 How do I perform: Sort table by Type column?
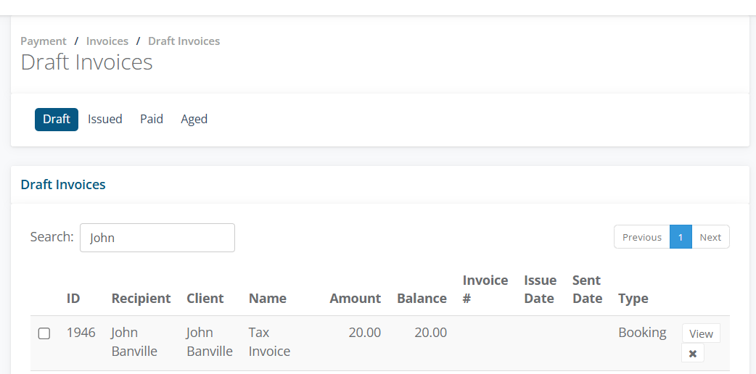tap(633, 299)
